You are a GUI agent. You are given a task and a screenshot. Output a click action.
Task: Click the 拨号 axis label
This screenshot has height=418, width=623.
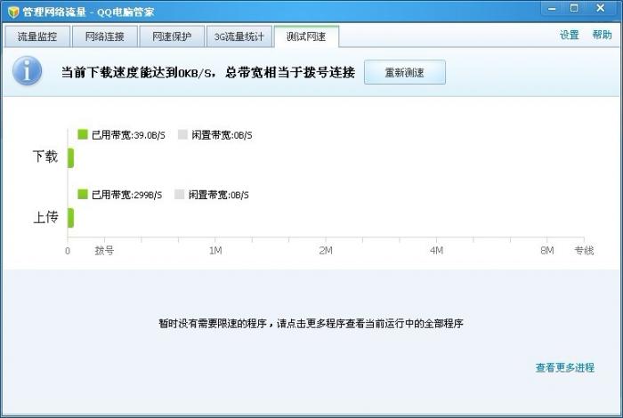coord(104,251)
